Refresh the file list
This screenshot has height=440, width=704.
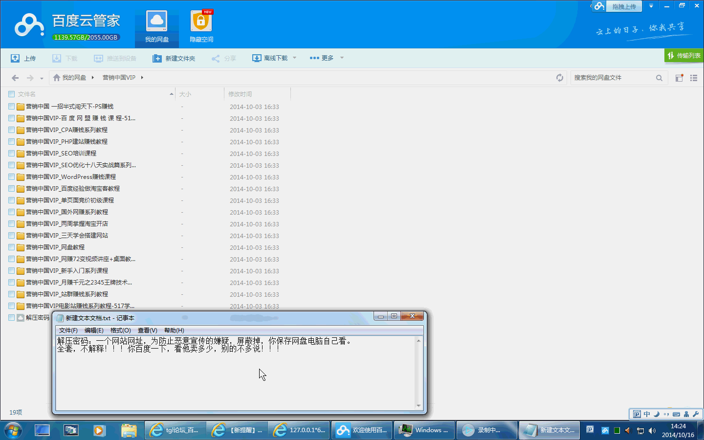point(560,78)
